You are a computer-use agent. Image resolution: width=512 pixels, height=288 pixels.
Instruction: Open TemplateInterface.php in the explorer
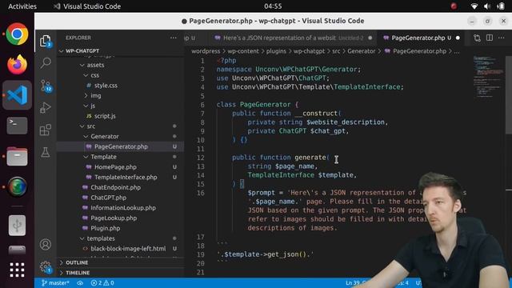(121, 177)
